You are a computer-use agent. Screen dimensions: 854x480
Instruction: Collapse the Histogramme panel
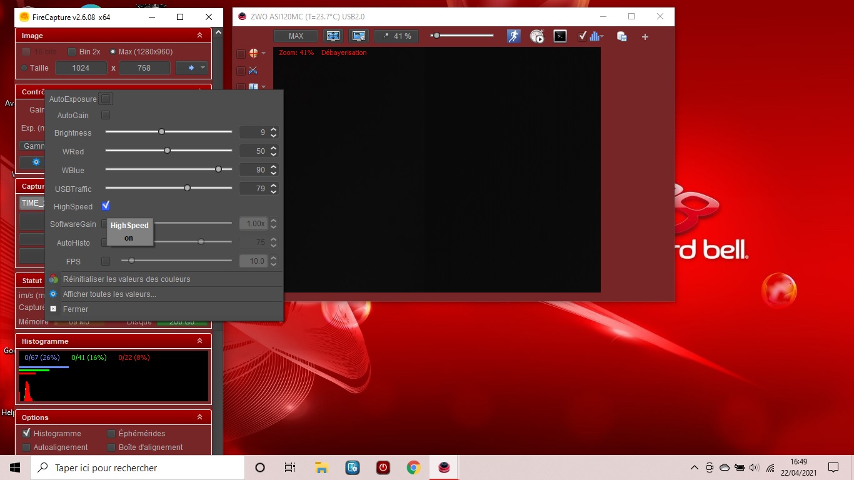[200, 341]
